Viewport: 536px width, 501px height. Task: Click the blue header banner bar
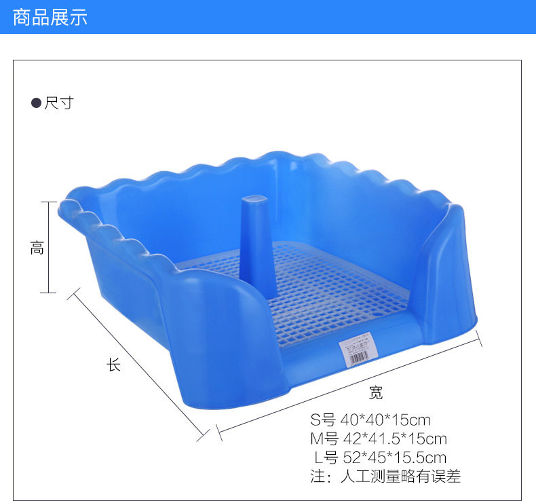[x=268, y=17]
